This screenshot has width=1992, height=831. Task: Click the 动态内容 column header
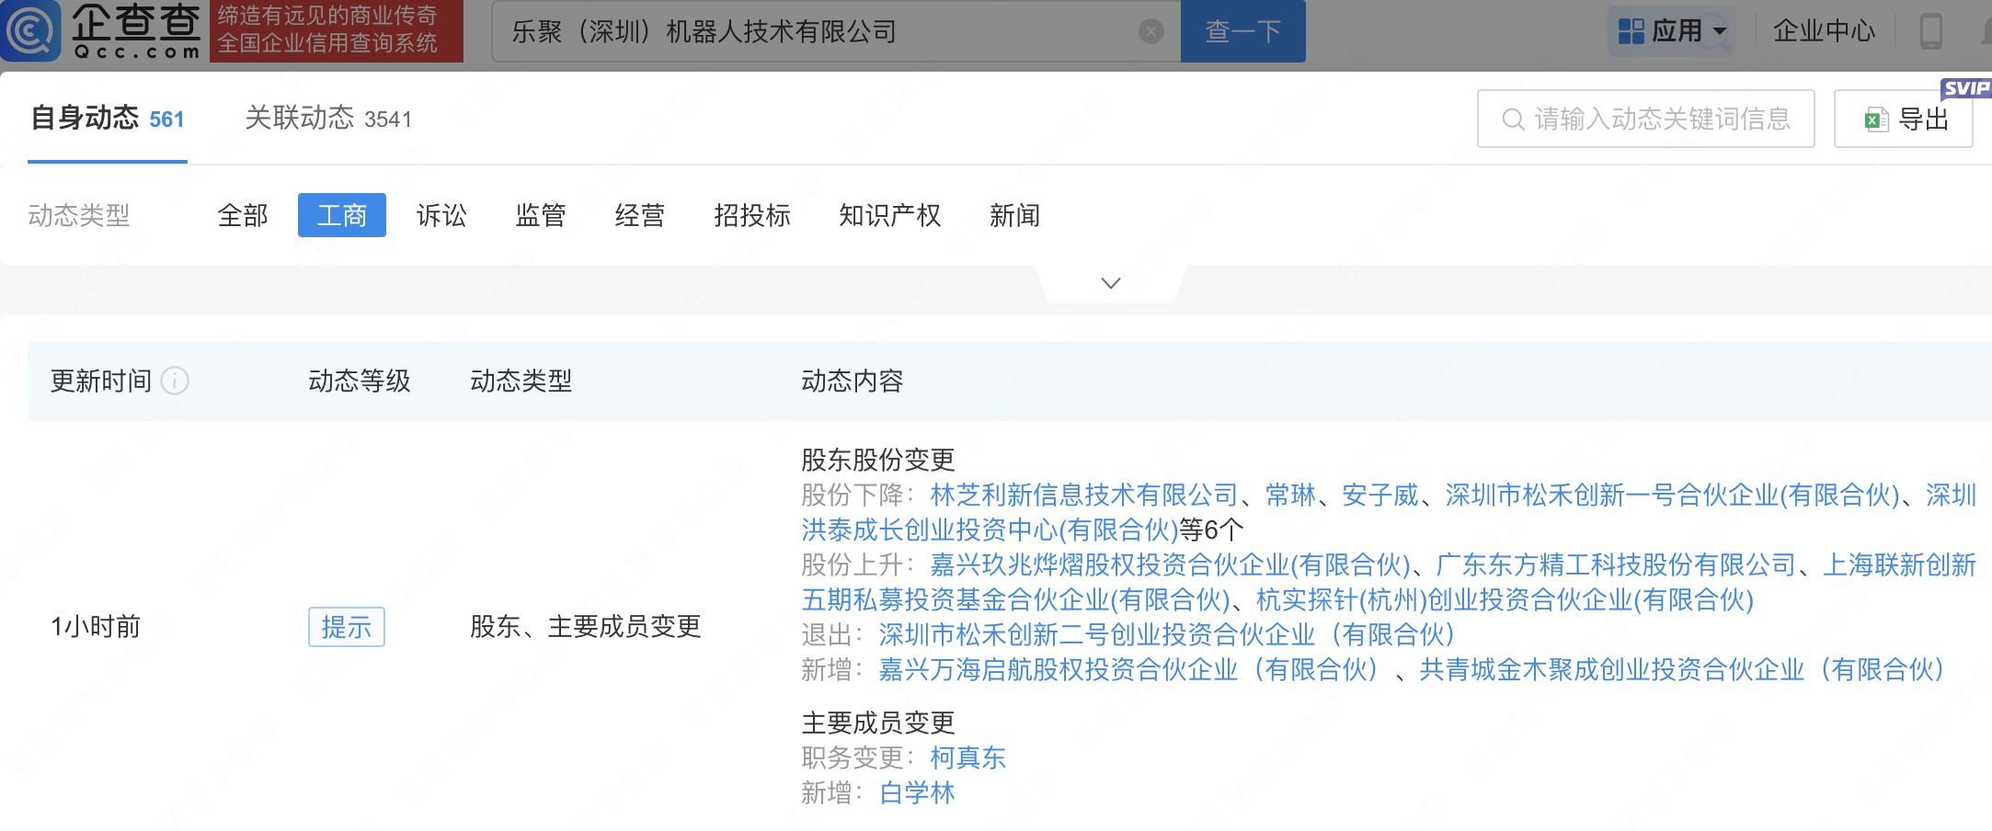tap(853, 381)
